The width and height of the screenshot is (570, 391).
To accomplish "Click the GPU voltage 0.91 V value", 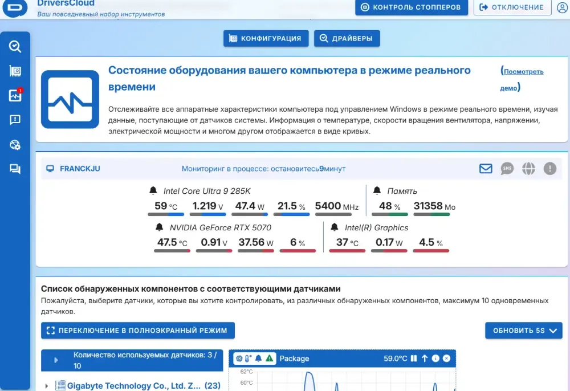I will tap(214, 242).
